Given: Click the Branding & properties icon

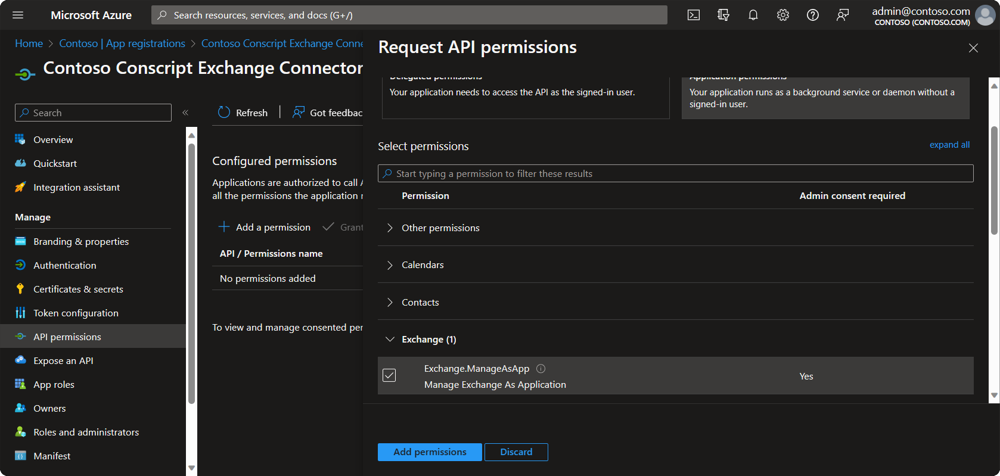Looking at the screenshot, I should [20, 241].
